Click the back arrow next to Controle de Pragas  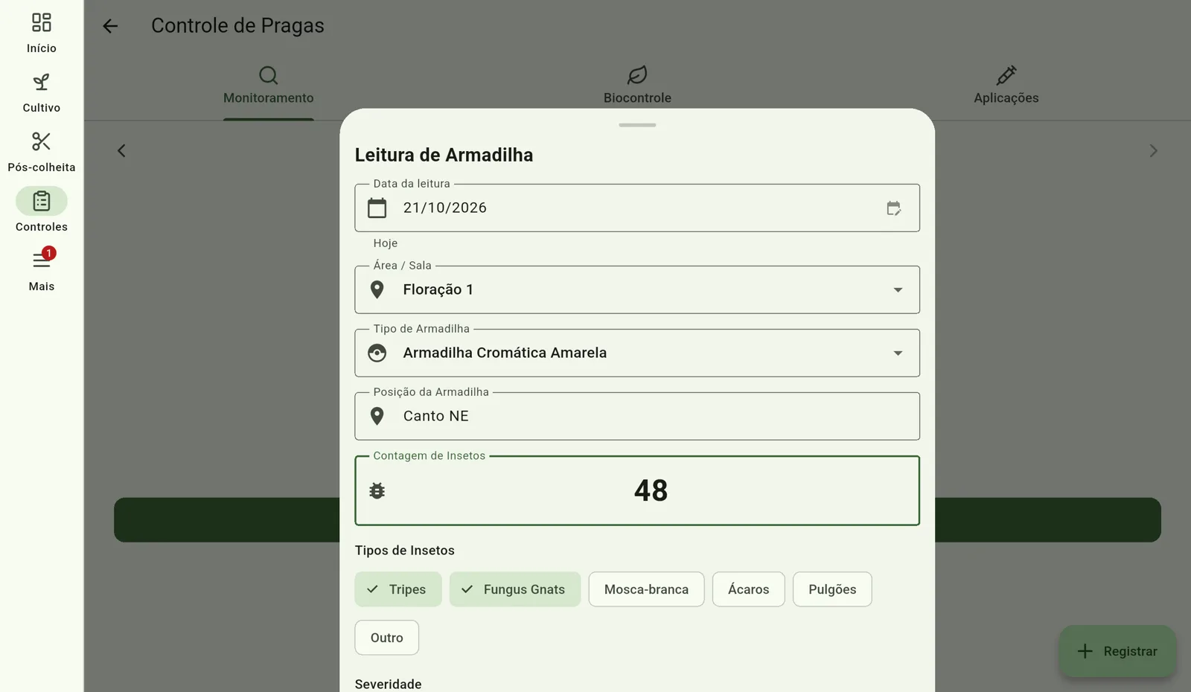tap(110, 26)
